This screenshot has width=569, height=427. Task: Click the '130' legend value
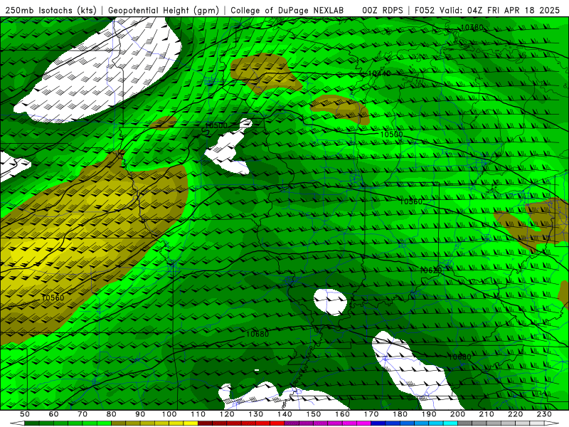(256, 414)
